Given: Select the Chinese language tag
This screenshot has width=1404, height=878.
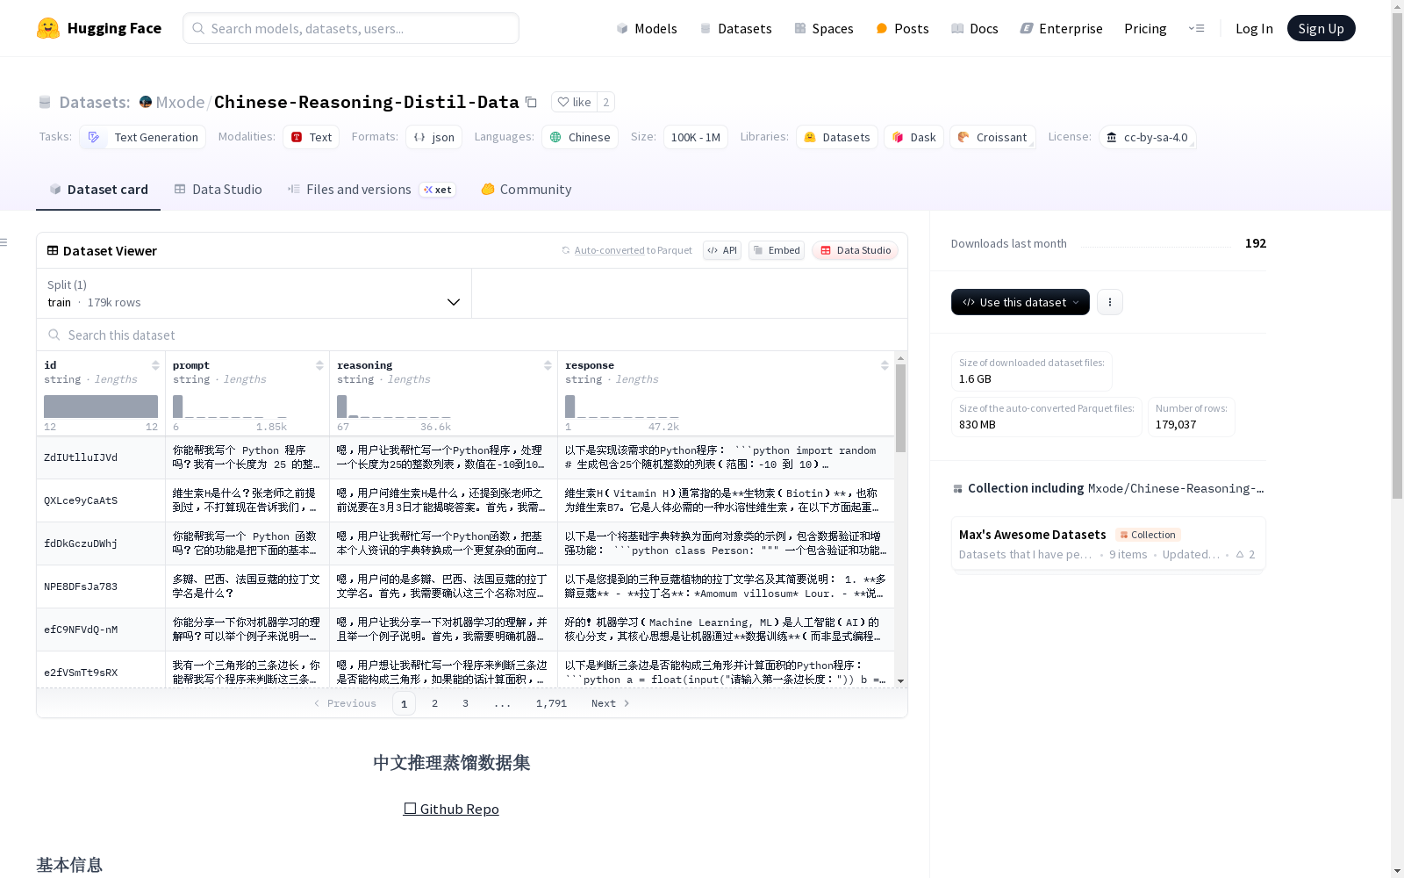Looking at the screenshot, I should (580, 137).
